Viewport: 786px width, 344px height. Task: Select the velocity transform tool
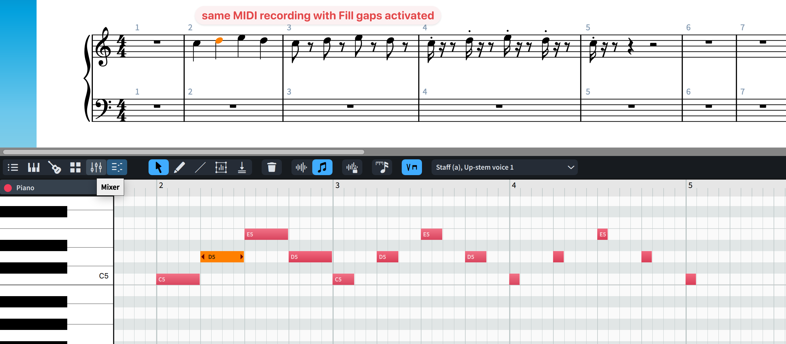(221, 167)
